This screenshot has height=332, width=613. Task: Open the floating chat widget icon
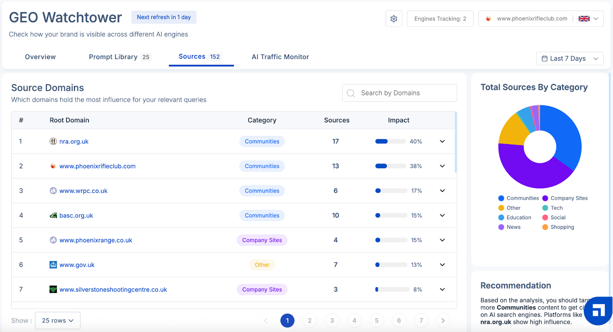point(598,311)
